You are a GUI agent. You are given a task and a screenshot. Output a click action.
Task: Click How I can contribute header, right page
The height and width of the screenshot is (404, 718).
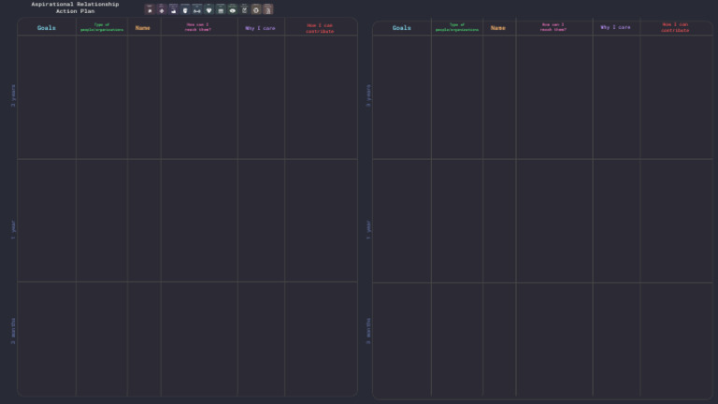[x=675, y=27]
